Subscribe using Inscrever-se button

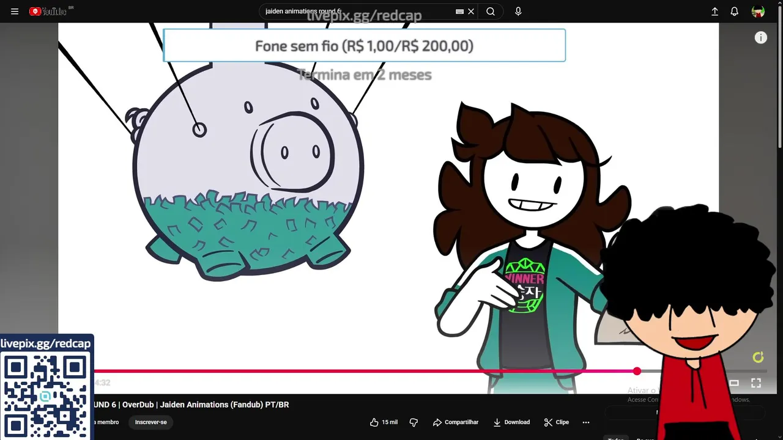pyautogui.click(x=151, y=422)
